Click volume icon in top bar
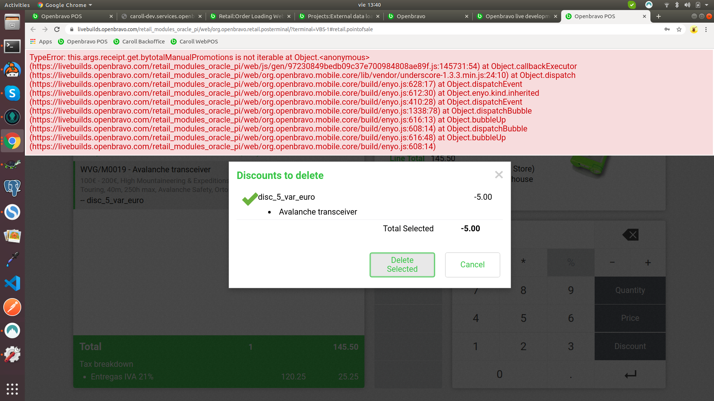714x401 pixels. coord(687,5)
